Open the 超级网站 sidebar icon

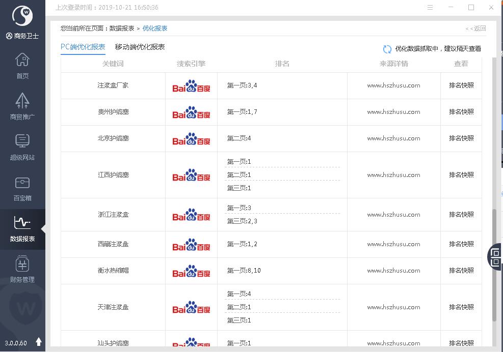click(x=22, y=146)
